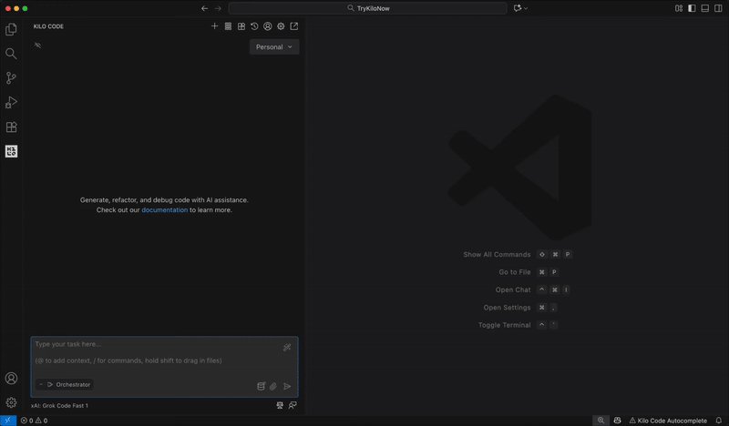Open the TryKiloNow command center search
The width and height of the screenshot is (729, 426).
click(x=368, y=8)
